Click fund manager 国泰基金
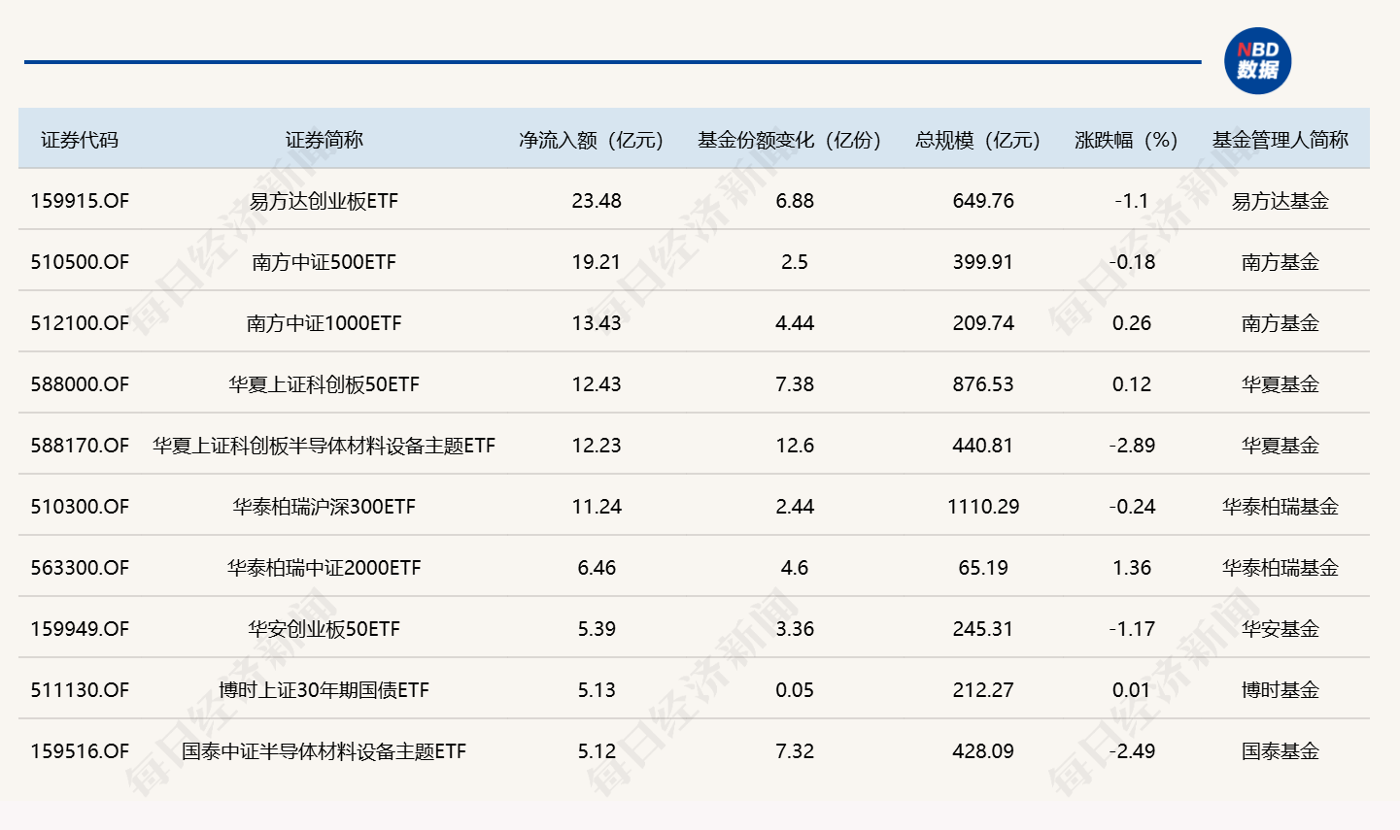The image size is (1400, 830). (1280, 751)
